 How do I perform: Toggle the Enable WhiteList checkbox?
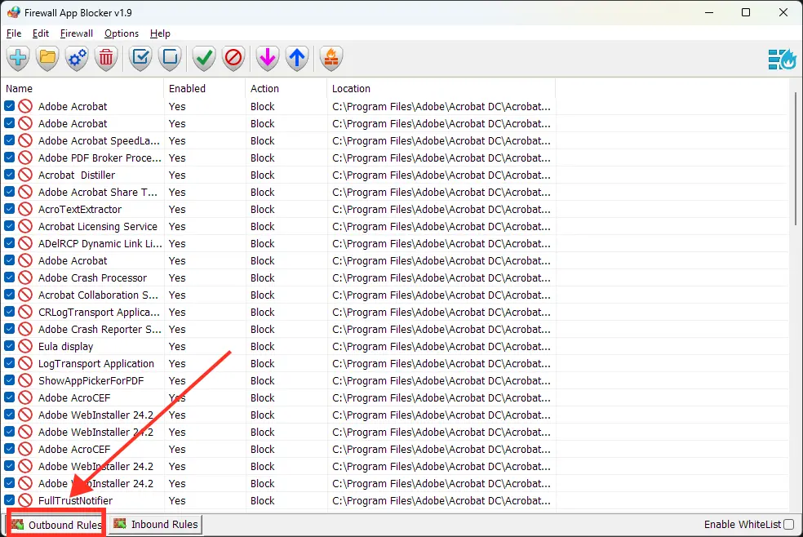coord(788,524)
